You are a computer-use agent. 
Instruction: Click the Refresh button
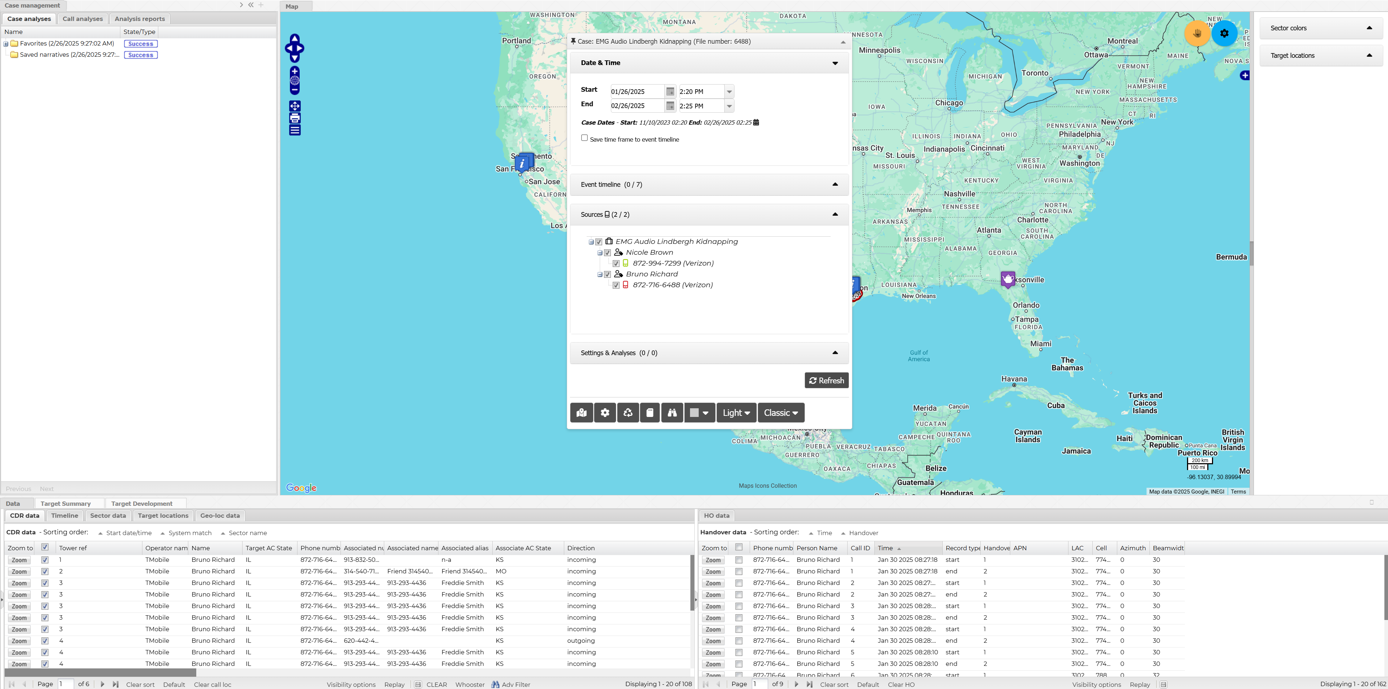click(826, 380)
